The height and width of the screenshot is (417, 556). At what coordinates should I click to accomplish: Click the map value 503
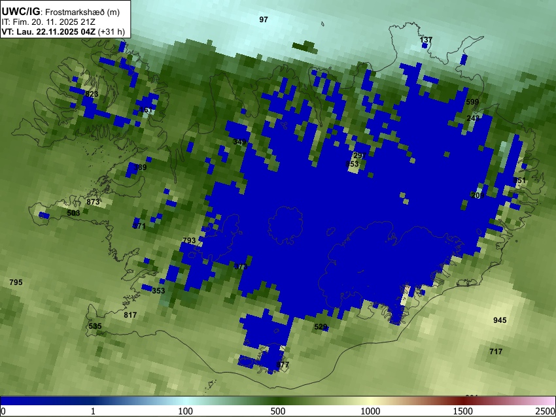[x=73, y=213]
